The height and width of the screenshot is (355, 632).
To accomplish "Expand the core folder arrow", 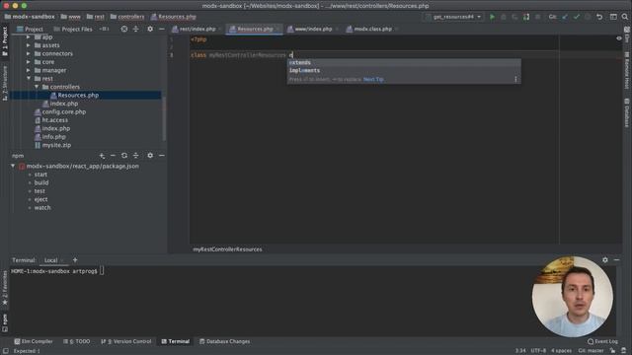I will coord(29,62).
